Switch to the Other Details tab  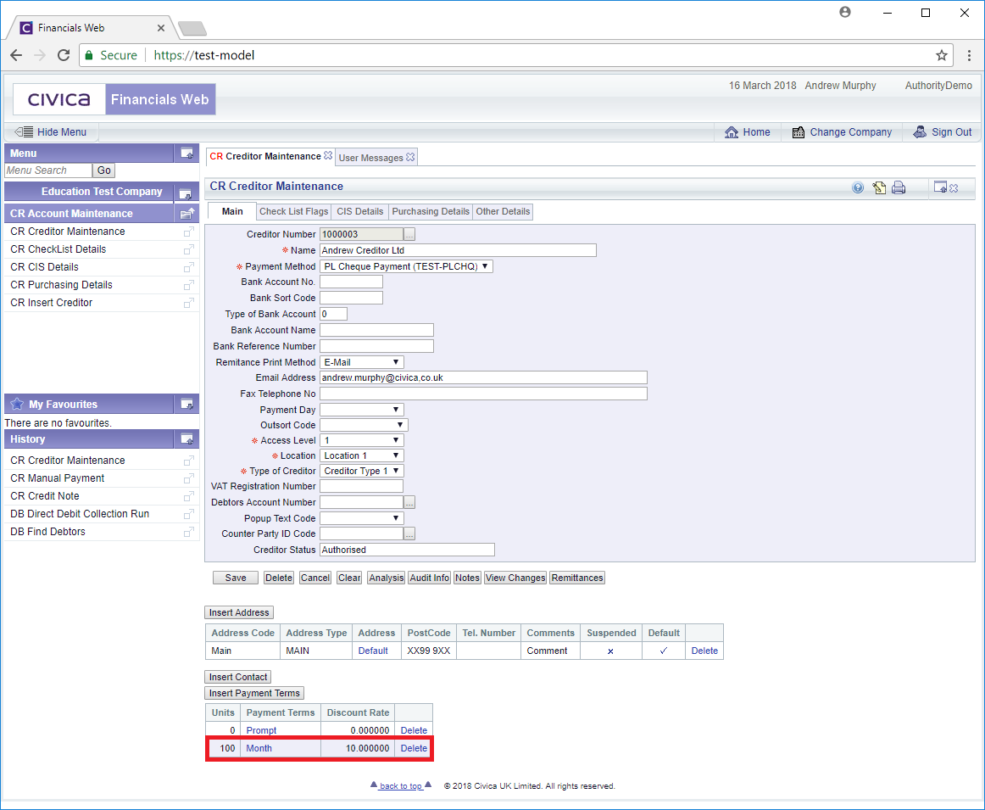point(504,212)
